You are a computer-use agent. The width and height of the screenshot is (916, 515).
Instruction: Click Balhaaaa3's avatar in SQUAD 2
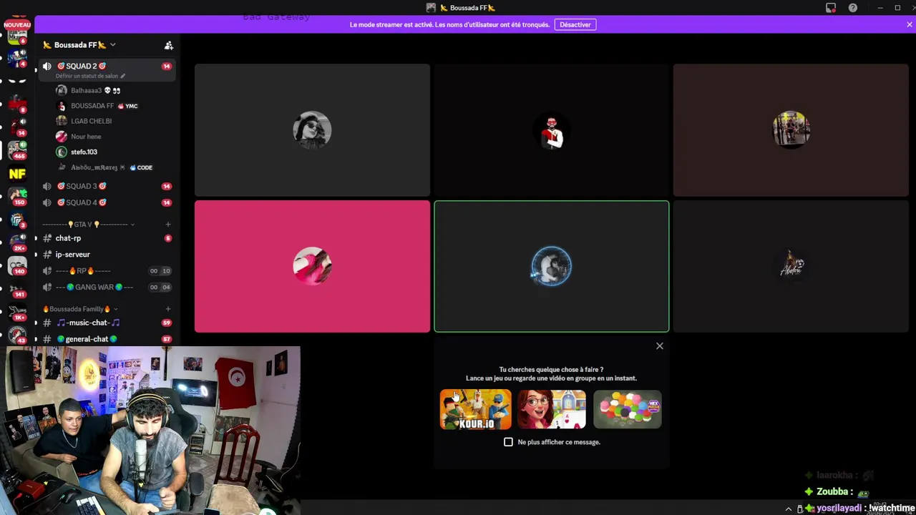(62, 90)
